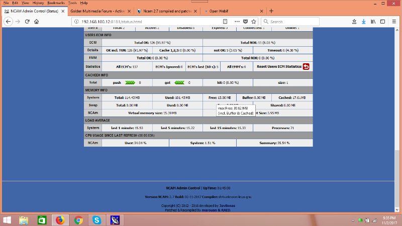Open the History menu

tap(38, 3)
